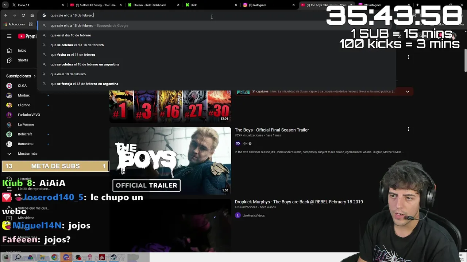Select suggestion 'que sale el dia 18 de febrero'
The width and height of the screenshot is (467, 262).
216,25
